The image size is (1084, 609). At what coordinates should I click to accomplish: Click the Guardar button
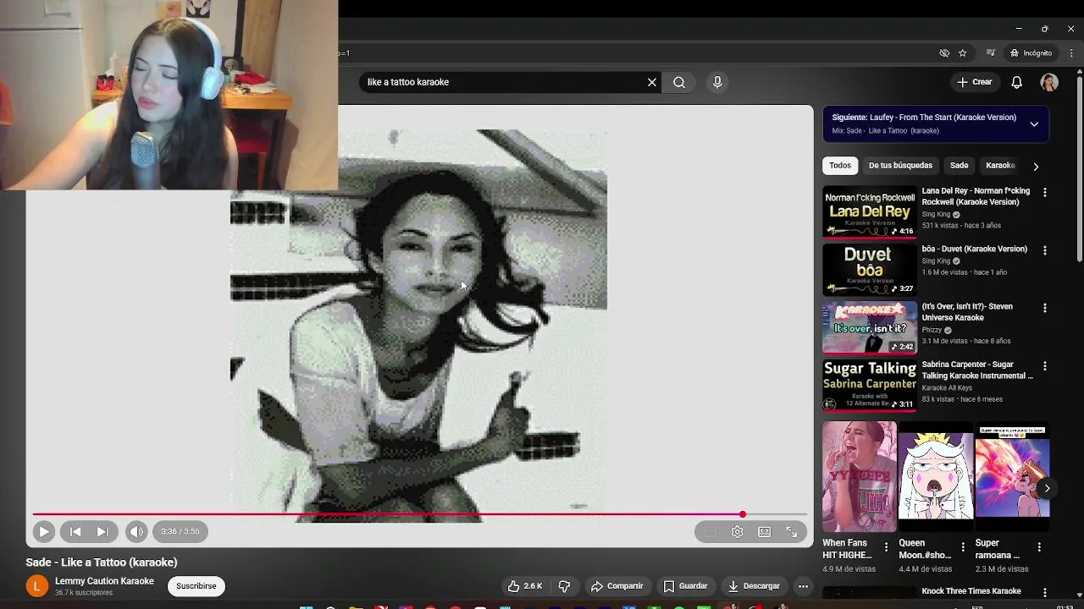point(685,586)
